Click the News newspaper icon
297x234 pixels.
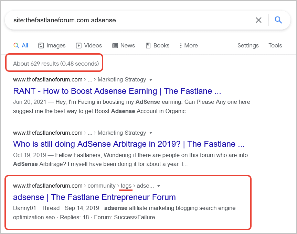(x=115, y=46)
